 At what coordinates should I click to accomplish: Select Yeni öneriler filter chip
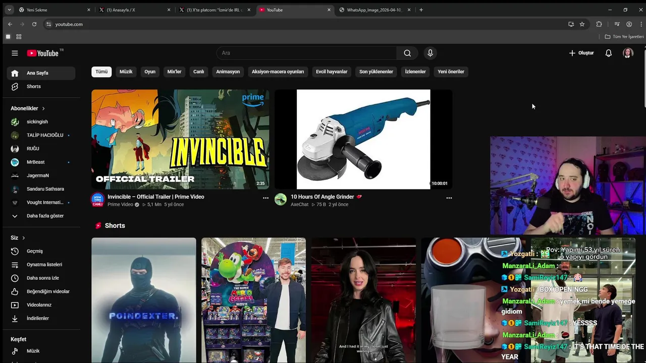pyautogui.click(x=451, y=72)
